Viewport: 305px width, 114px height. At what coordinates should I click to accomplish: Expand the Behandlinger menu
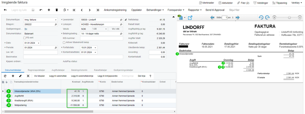pos(155,10)
